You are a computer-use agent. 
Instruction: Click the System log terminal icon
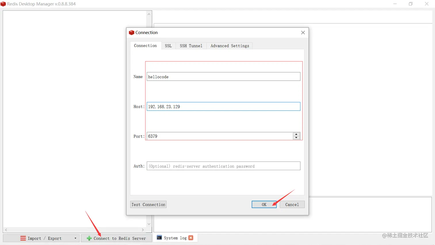pos(159,238)
